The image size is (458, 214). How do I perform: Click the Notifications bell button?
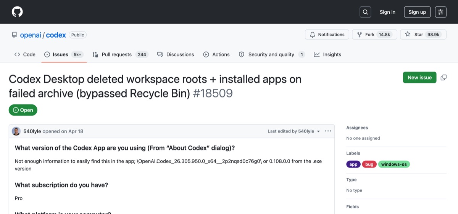tap(327, 35)
